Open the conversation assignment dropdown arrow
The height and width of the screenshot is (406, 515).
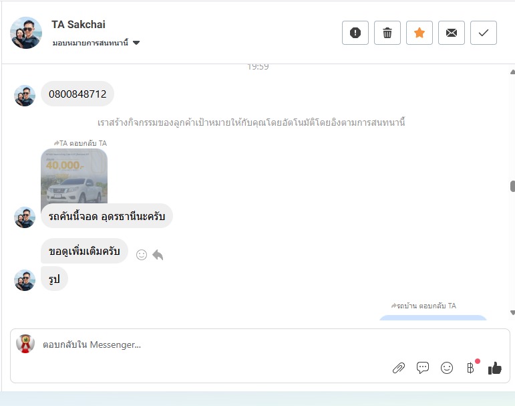click(x=136, y=43)
